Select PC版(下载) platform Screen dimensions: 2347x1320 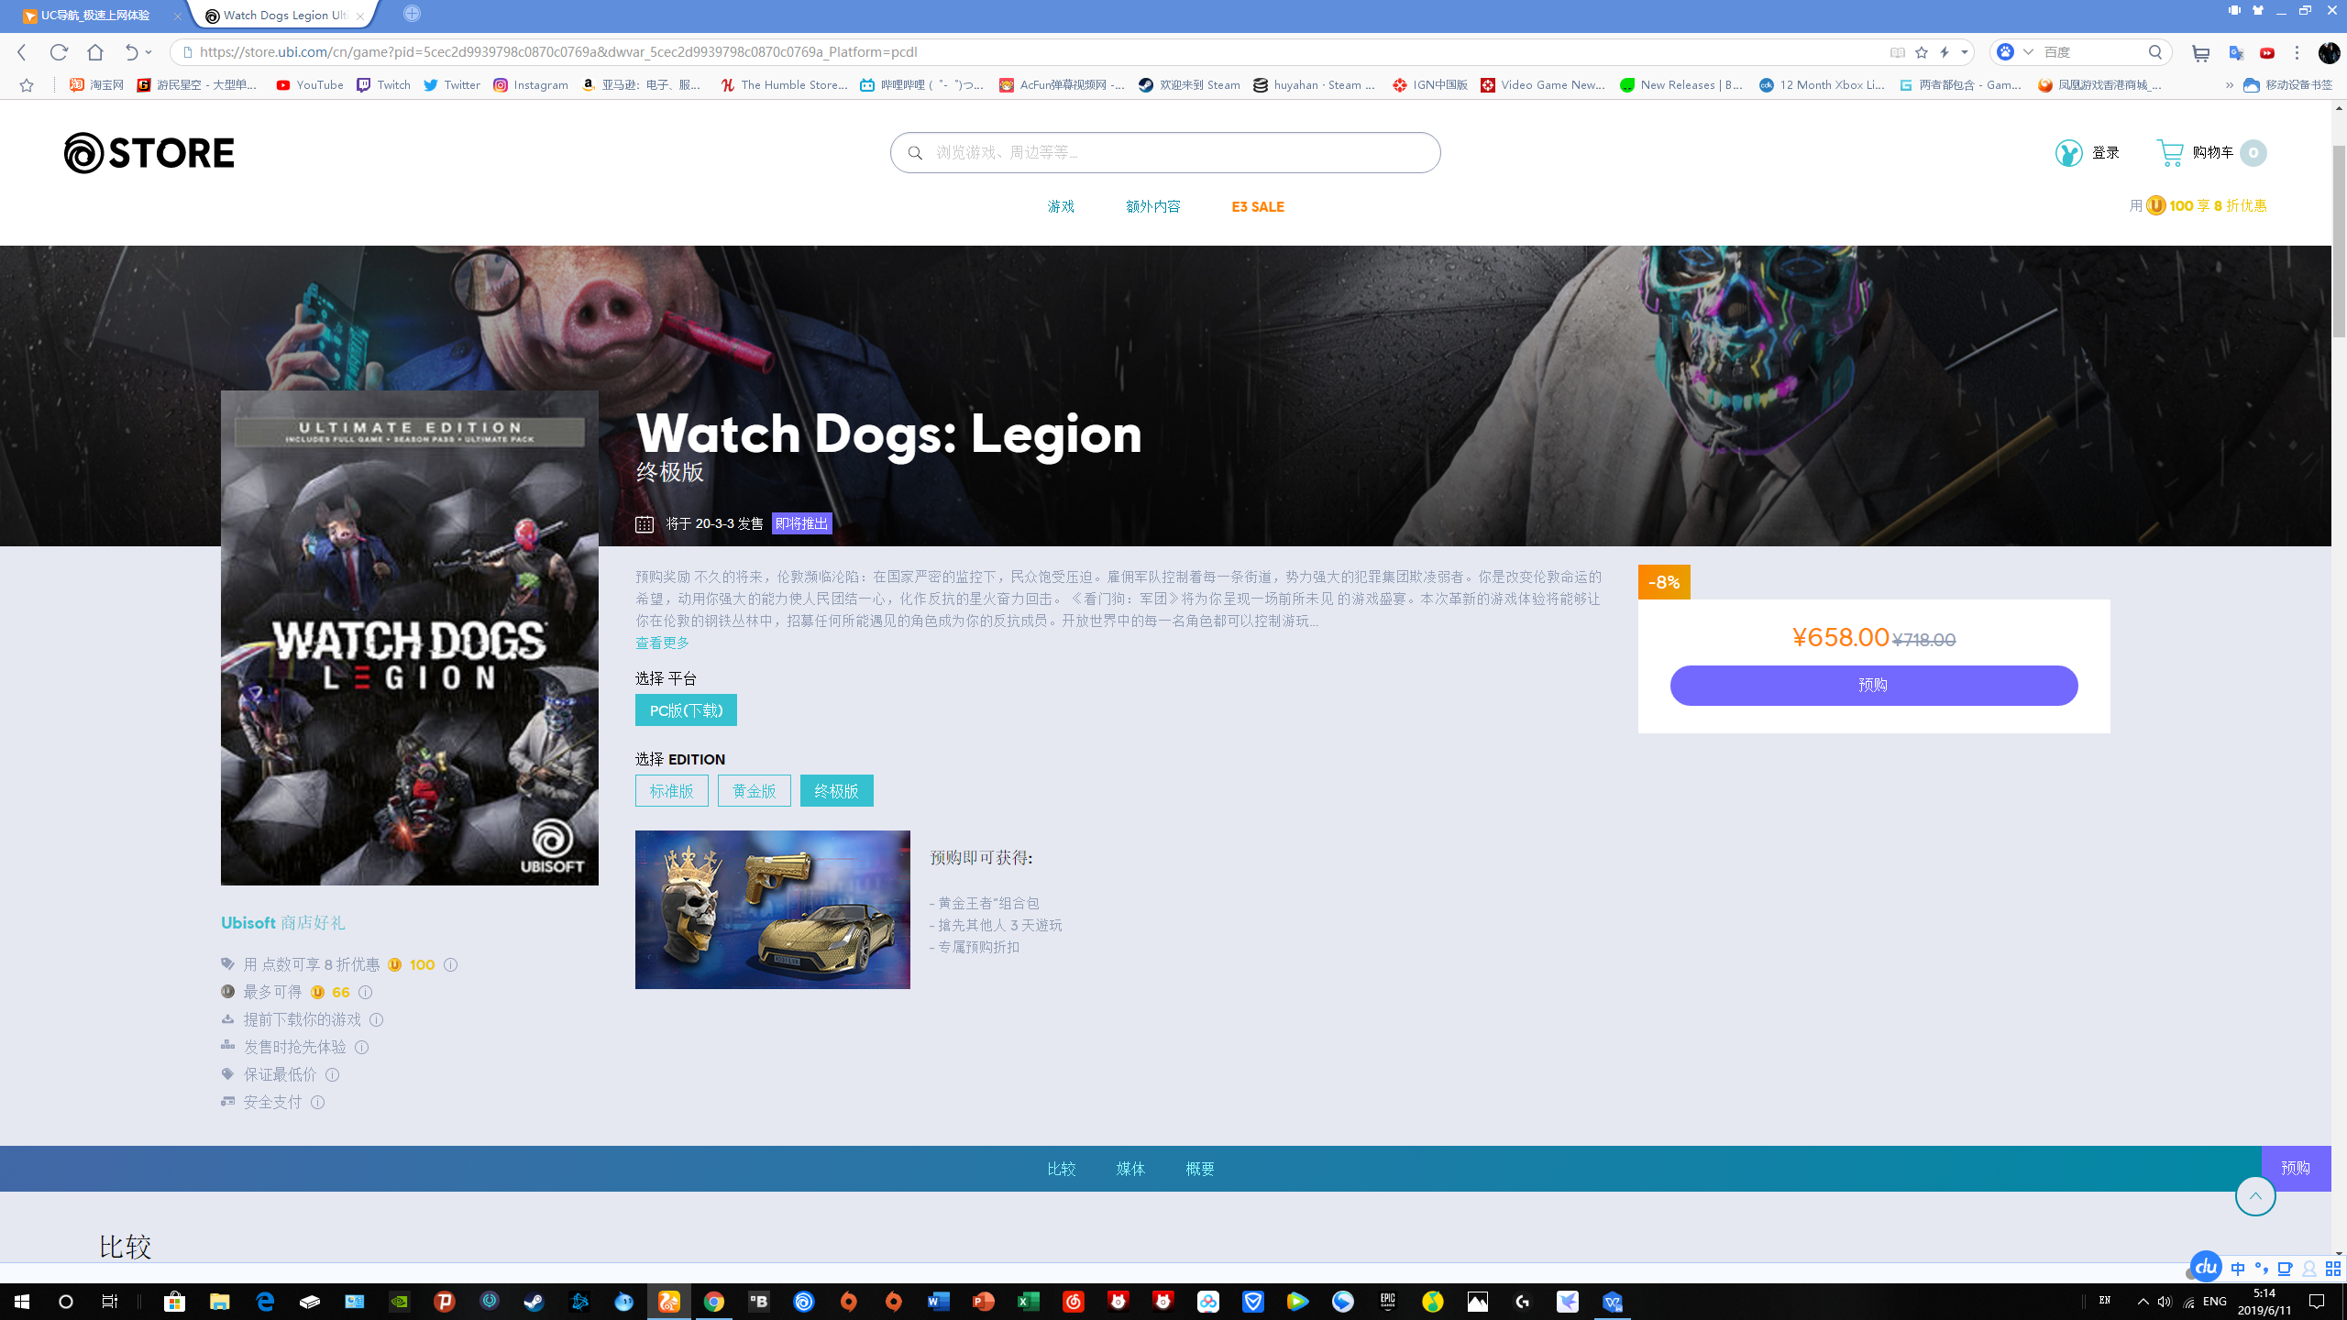click(686, 710)
